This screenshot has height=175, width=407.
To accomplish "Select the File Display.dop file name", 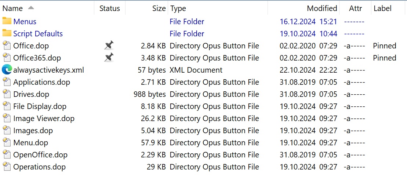I will pos(40,106).
